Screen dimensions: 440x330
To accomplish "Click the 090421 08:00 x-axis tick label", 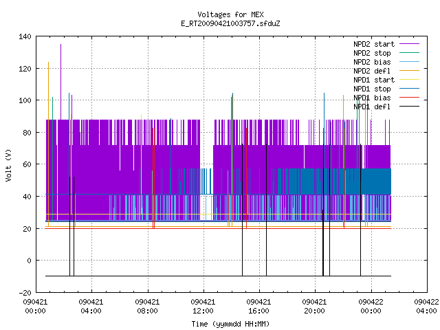I will click(x=147, y=307).
